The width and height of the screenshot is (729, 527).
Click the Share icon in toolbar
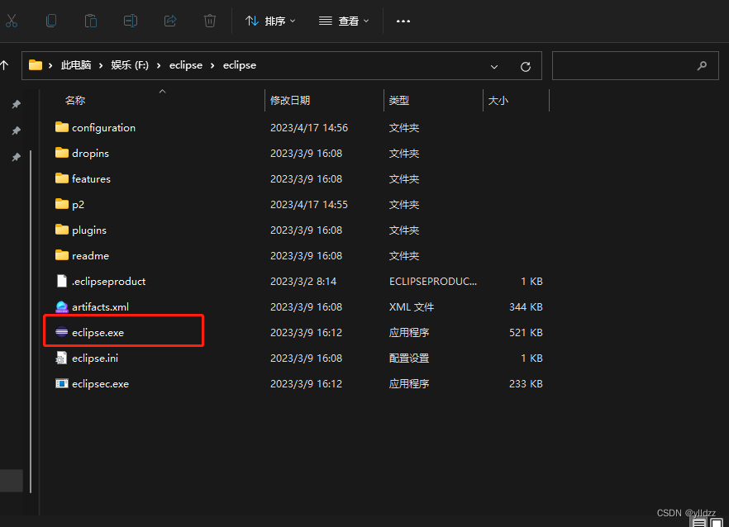coord(170,21)
